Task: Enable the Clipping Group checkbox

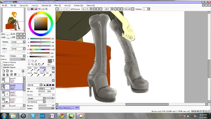Action: click(x=2, y=65)
